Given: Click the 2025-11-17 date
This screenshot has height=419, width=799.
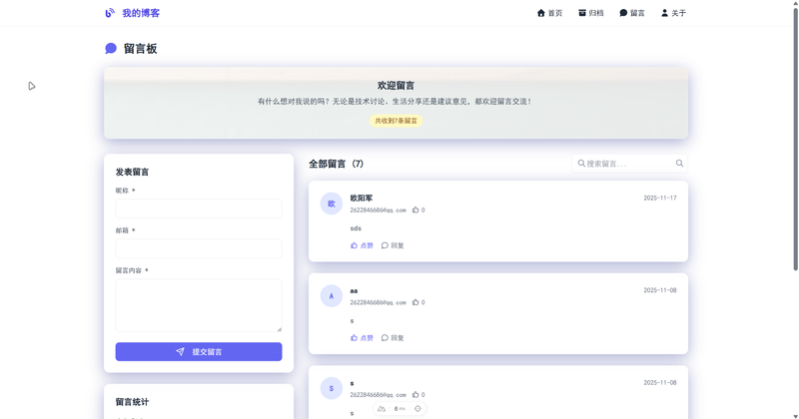Looking at the screenshot, I should coord(660,199).
